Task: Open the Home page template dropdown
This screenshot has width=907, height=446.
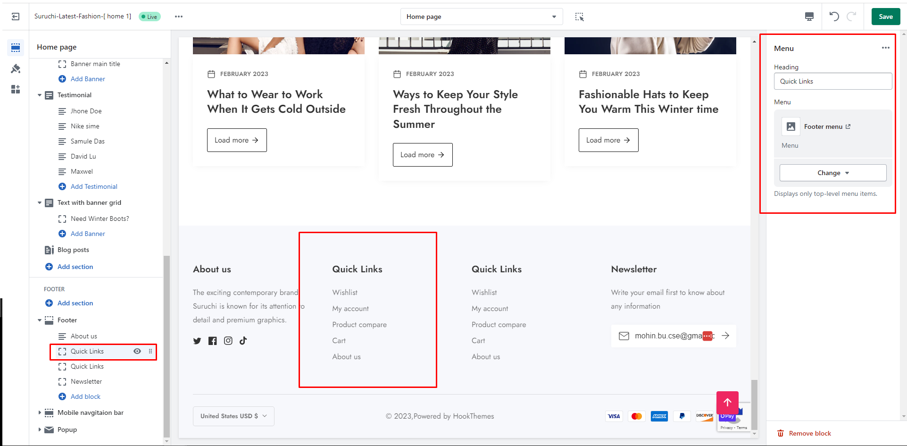Action: click(x=481, y=17)
